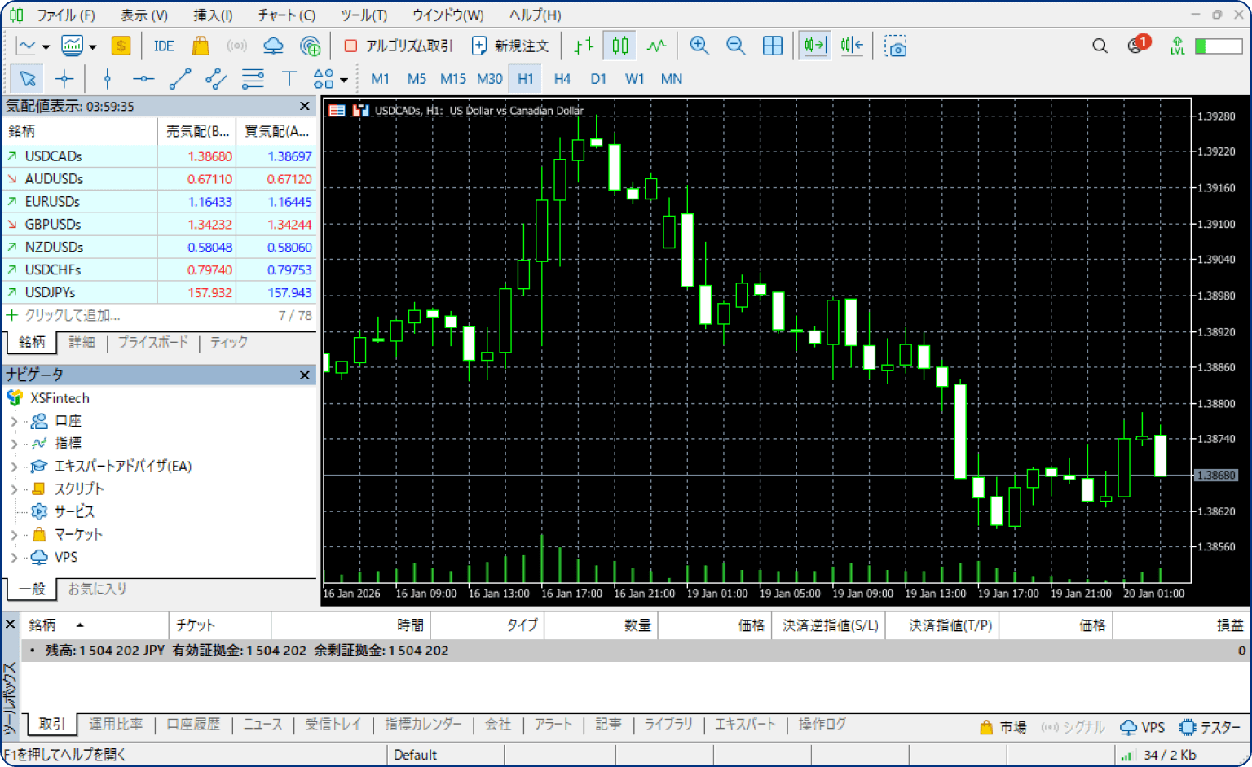Open the MetaEditor IDE
This screenshot has height=767, width=1252.
tap(164, 46)
